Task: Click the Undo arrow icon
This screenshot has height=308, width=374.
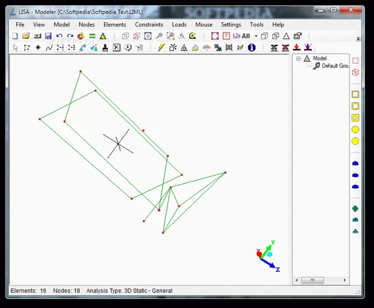Action: (x=59, y=36)
